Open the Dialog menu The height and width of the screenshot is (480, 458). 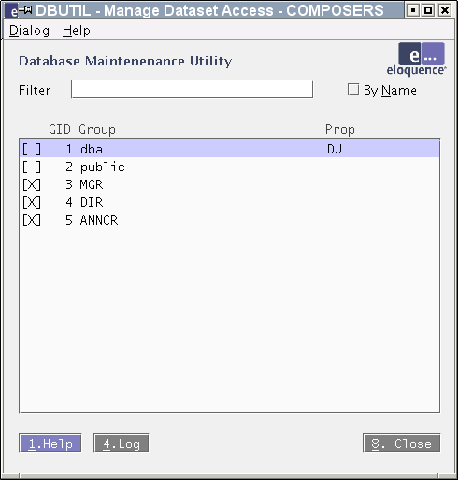29,31
